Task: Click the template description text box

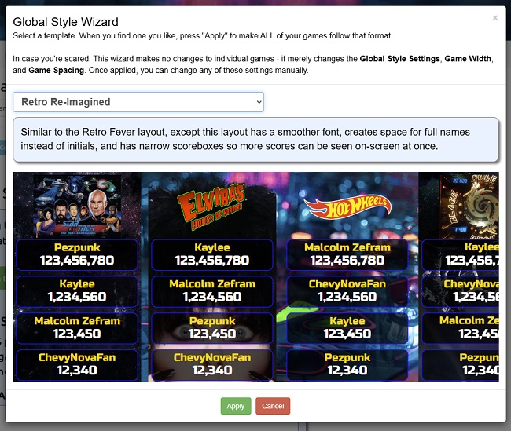Action: tap(256, 139)
